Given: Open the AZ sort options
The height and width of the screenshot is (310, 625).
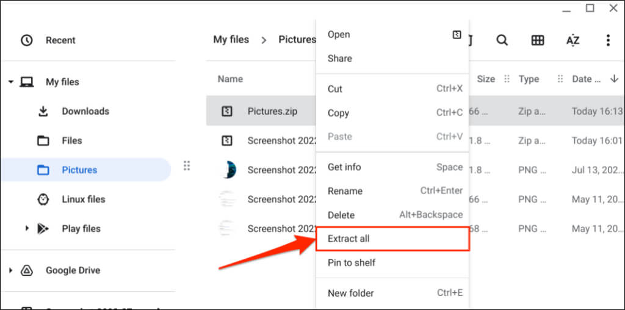Looking at the screenshot, I should [x=573, y=40].
